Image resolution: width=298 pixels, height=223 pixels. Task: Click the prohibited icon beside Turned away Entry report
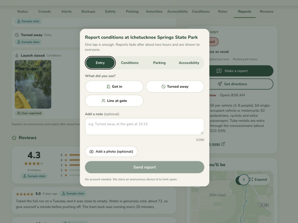tap(17, 35)
